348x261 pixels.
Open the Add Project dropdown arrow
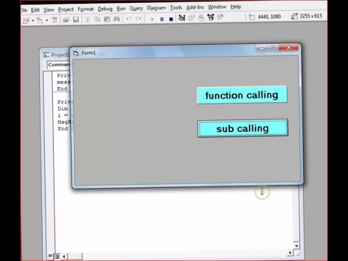click(x=33, y=20)
